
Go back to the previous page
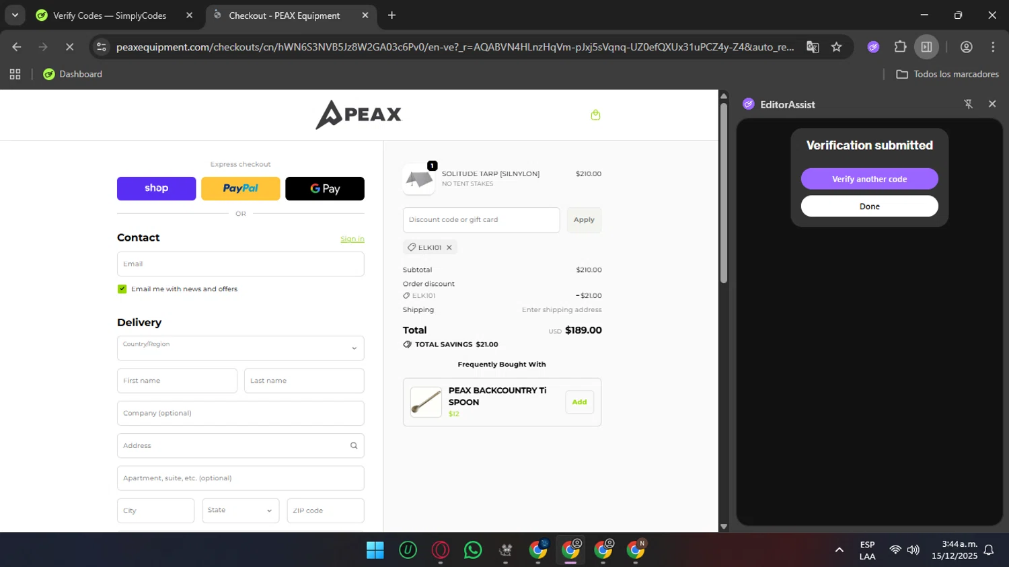[17, 47]
